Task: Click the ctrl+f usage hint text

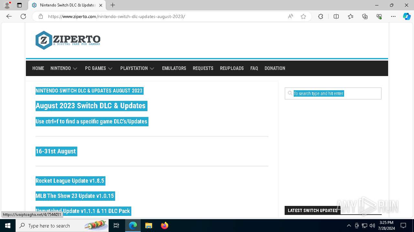Action: pyautogui.click(x=92, y=121)
